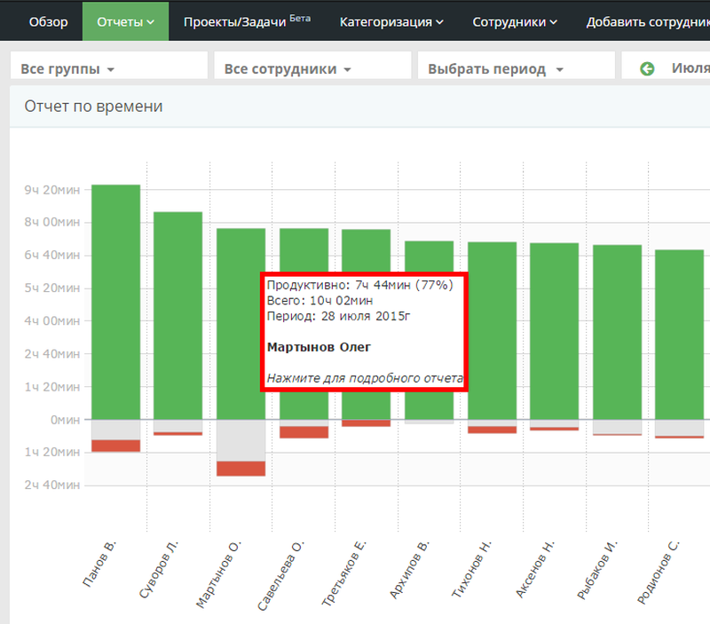Open the Выбрать период dropdown
710x624 pixels.
517,65
